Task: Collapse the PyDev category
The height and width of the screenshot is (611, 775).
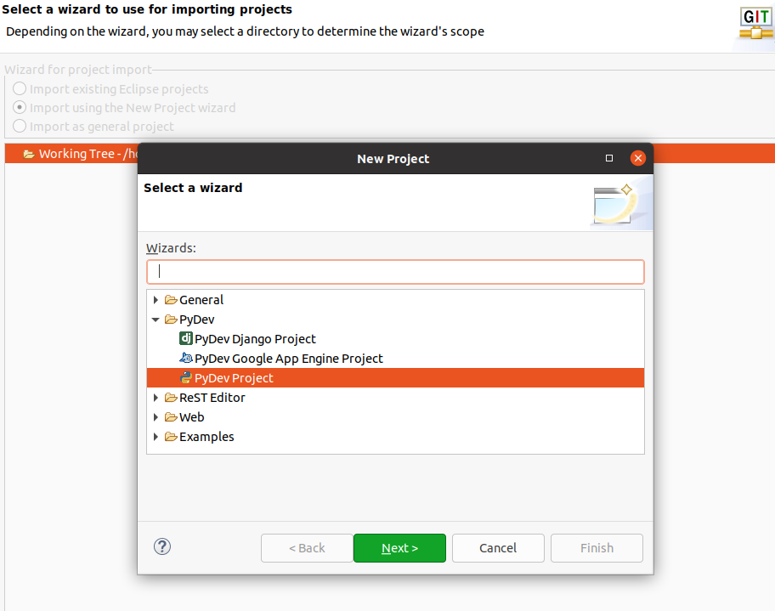Action: click(156, 320)
